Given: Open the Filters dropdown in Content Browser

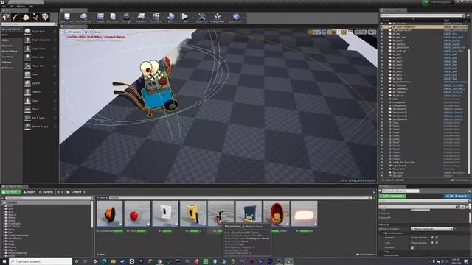Looking at the screenshot, I should click(103, 198).
